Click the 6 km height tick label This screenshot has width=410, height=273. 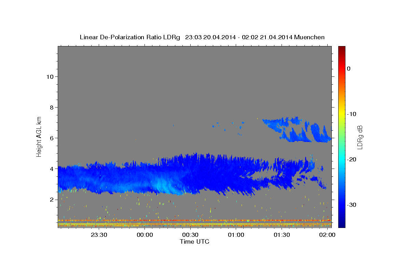pyautogui.click(x=51, y=138)
